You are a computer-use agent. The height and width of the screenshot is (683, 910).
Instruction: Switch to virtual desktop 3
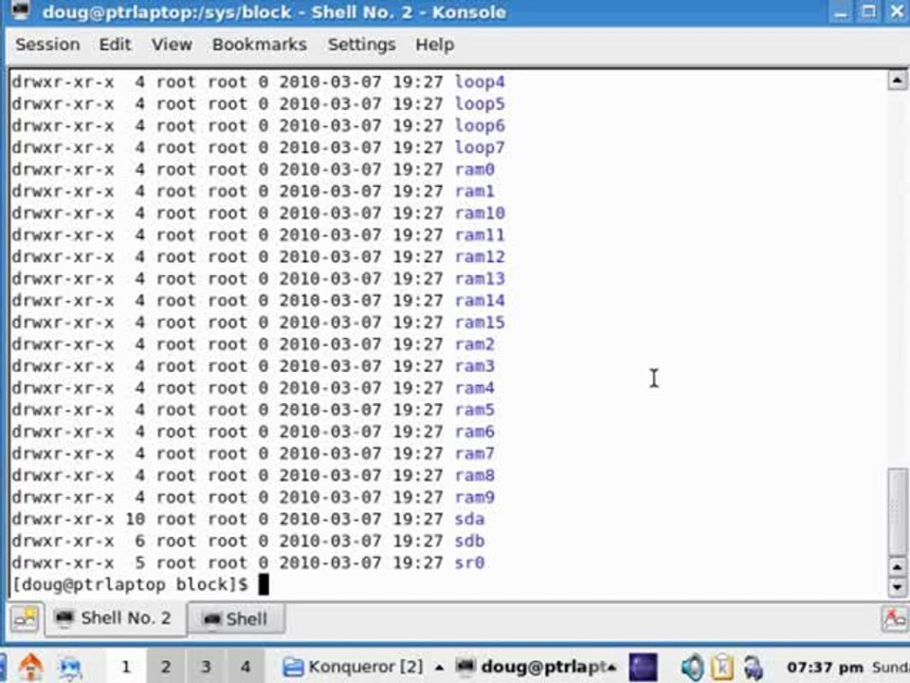pos(206,667)
